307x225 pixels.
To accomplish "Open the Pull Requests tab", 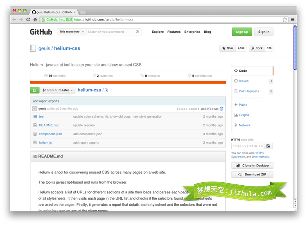I will 248,91.
